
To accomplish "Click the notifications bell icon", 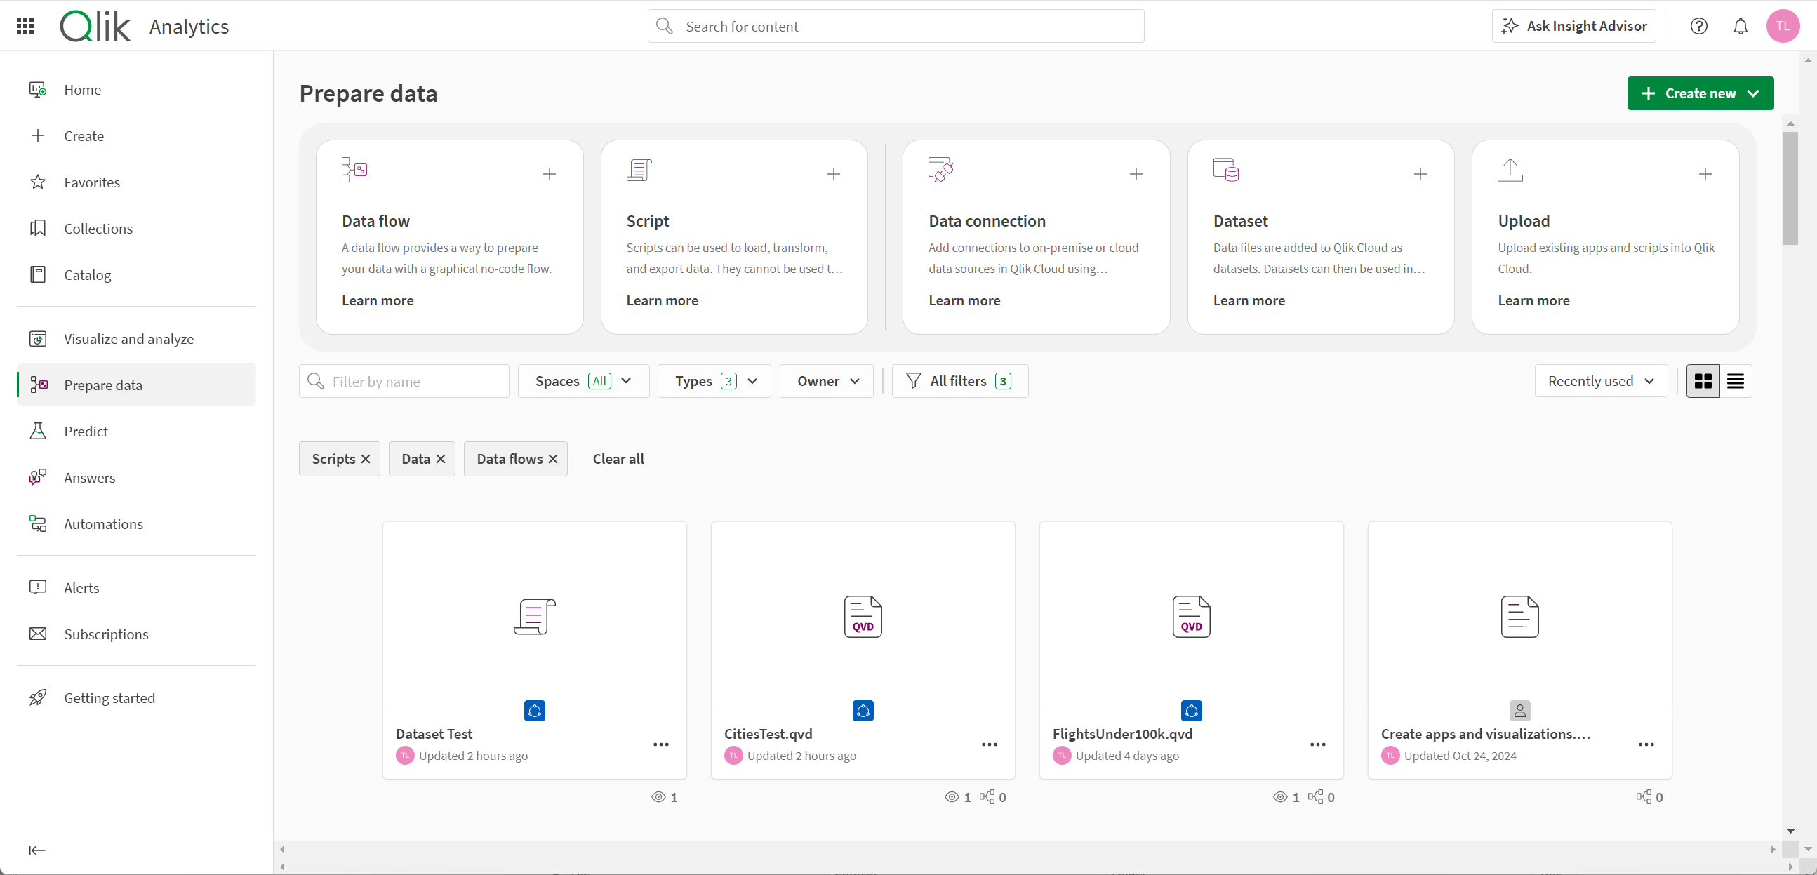I will 1740,26.
